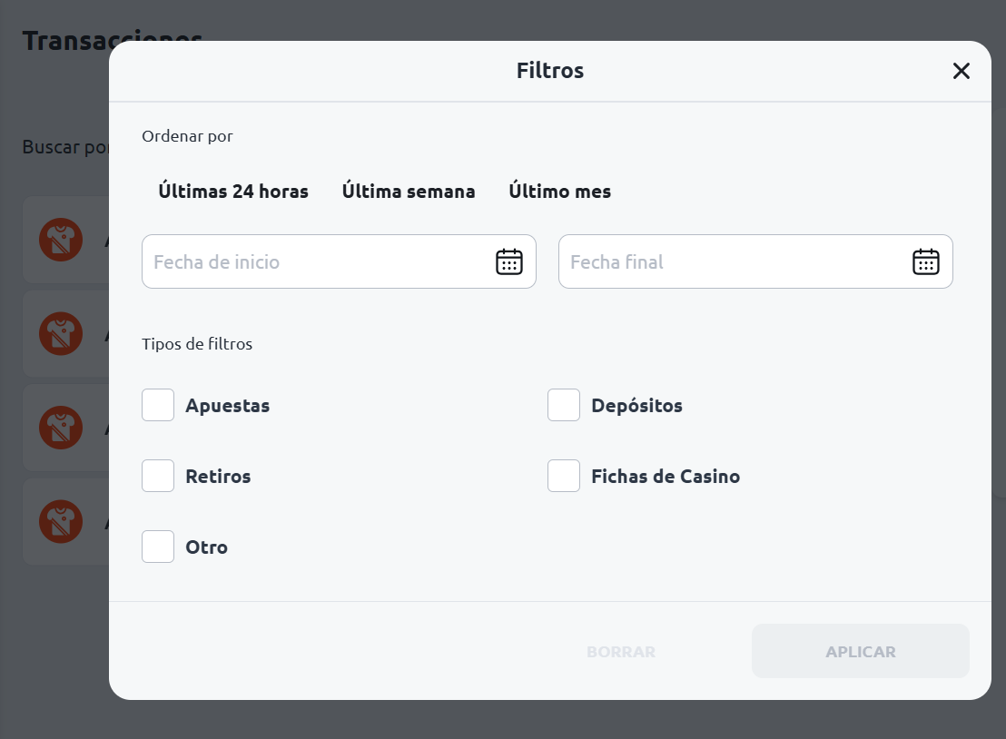The width and height of the screenshot is (1006, 739).
Task: Tick the Fichas de Casino checkbox
Action: point(564,476)
